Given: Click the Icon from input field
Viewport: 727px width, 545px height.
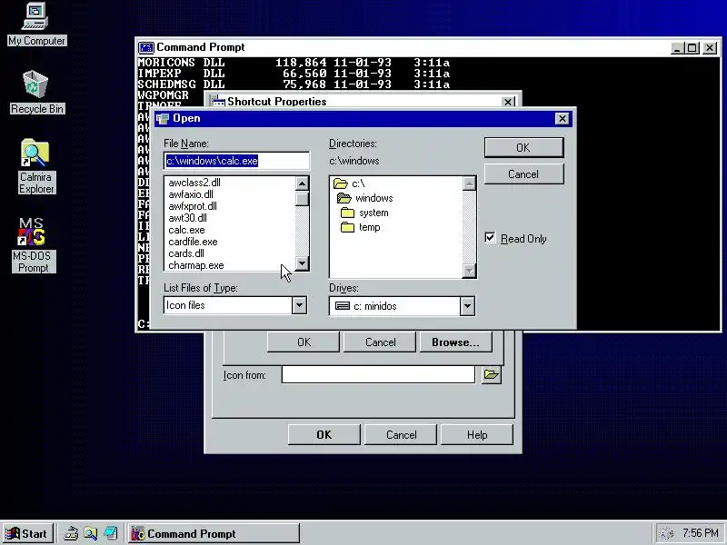Looking at the screenshot, I should [x=378, y=374].
